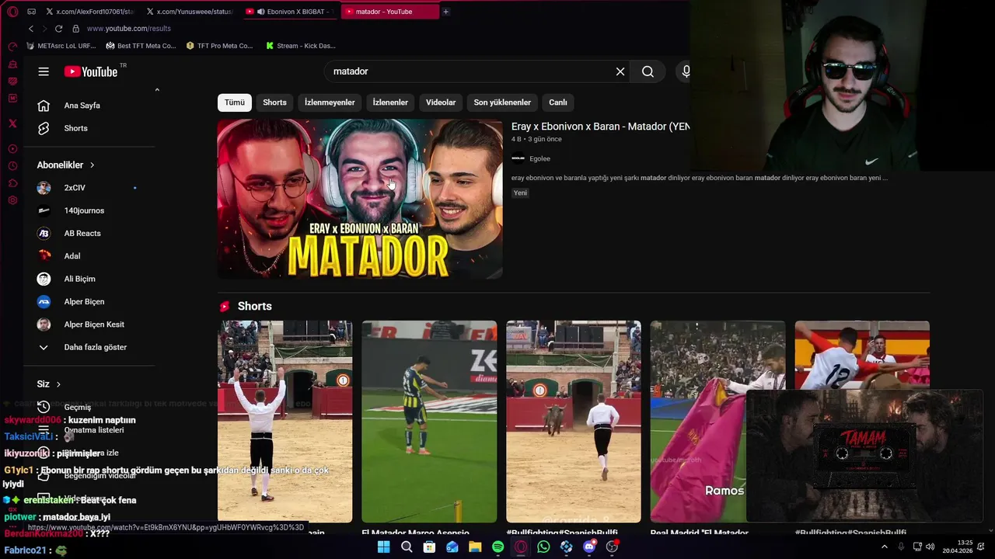
Task: Switch to Ebonivon X BIGBAT tab
Action: click(290, 12)
